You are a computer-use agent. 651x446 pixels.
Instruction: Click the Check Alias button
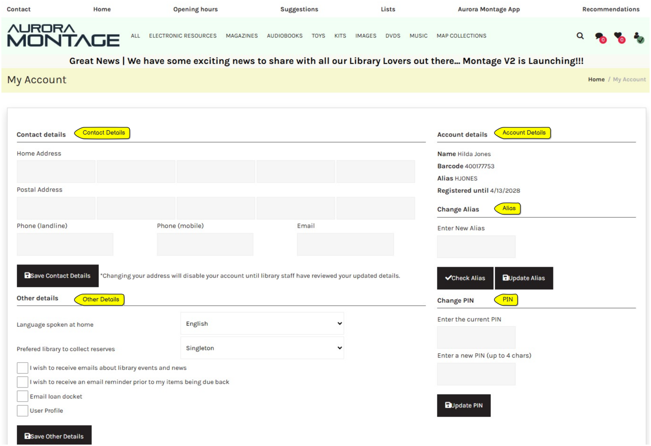pyautogui.click(x=465, y=278)
